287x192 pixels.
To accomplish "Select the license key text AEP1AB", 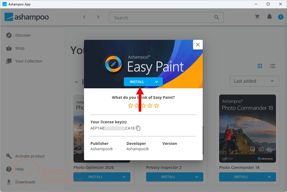I will pos(97,128).
